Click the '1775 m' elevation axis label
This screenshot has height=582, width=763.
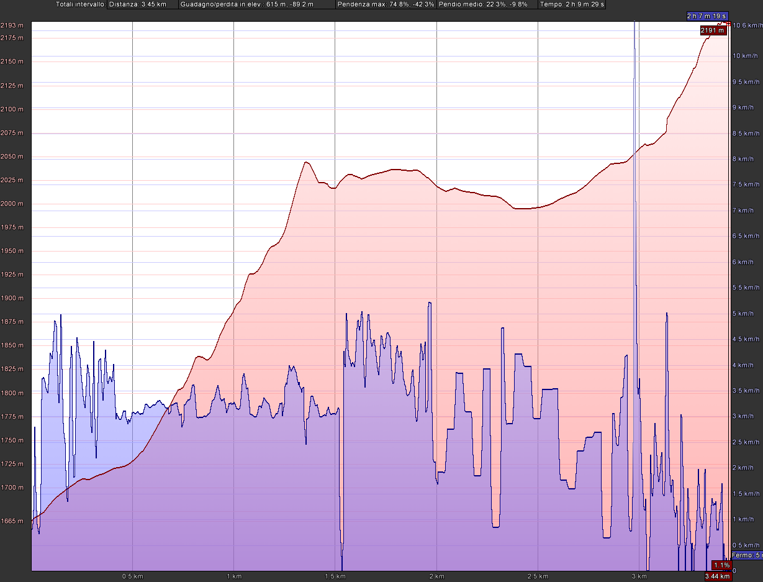click(12, 417)
